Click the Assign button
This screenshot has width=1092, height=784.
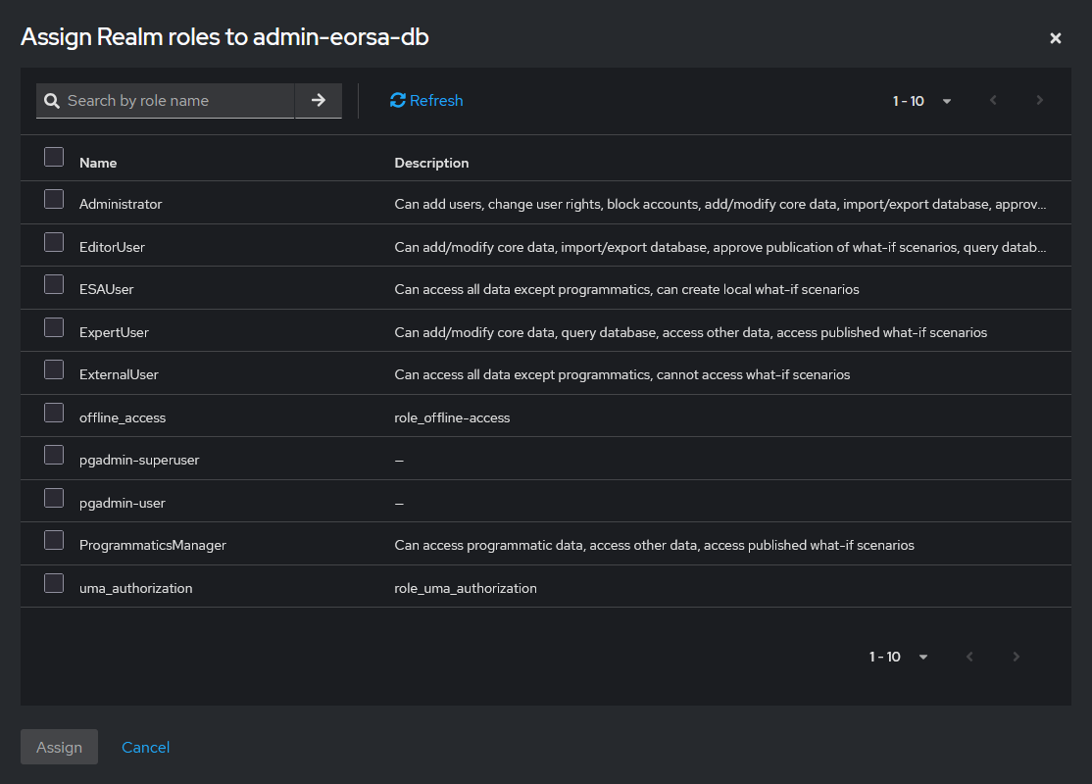[x=59, y=747]
